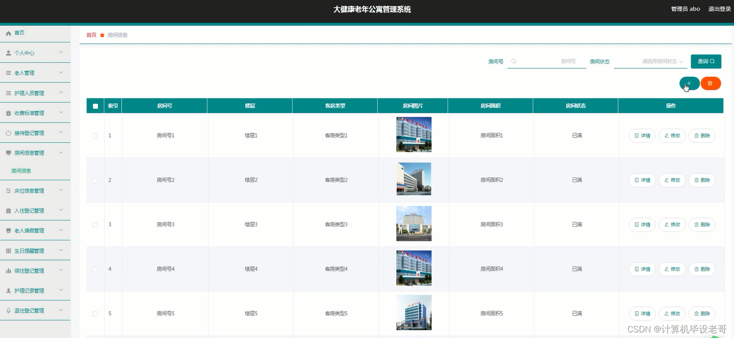
Task: Click the bar chart icon beside 续住登记管理
Action: point(8,270)
